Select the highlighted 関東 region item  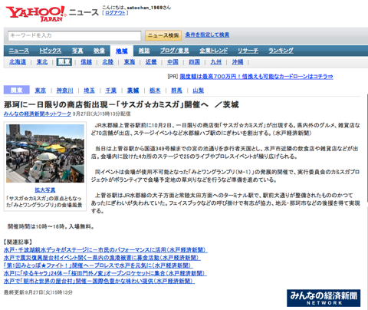pyautogui.click(x=64, y=62)
